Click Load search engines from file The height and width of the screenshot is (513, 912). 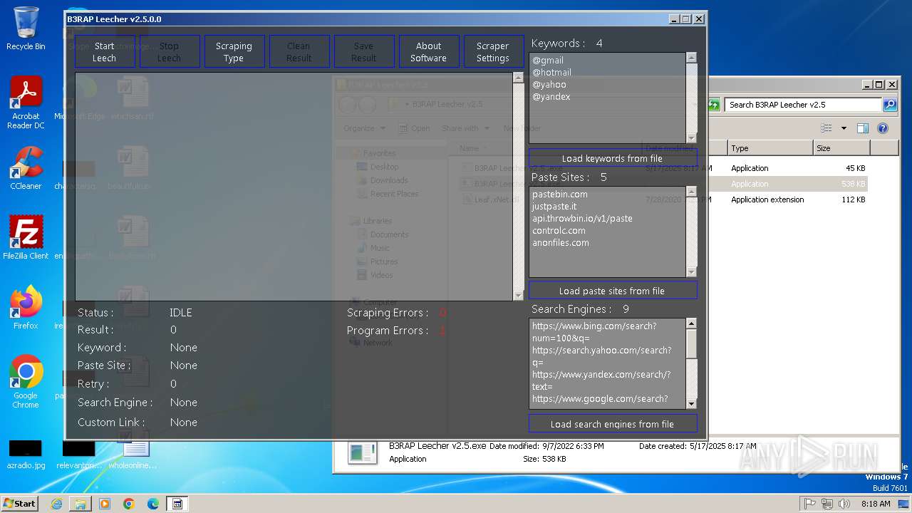click(x=612, y=424)
